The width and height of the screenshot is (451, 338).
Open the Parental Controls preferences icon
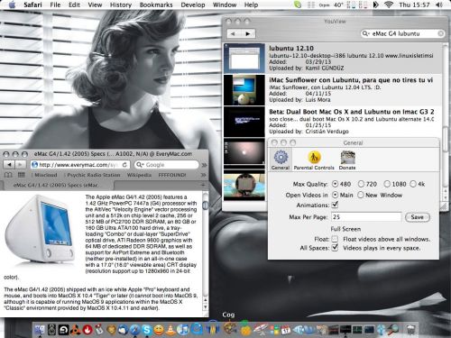pyautogui.click(x=314, y=160)
